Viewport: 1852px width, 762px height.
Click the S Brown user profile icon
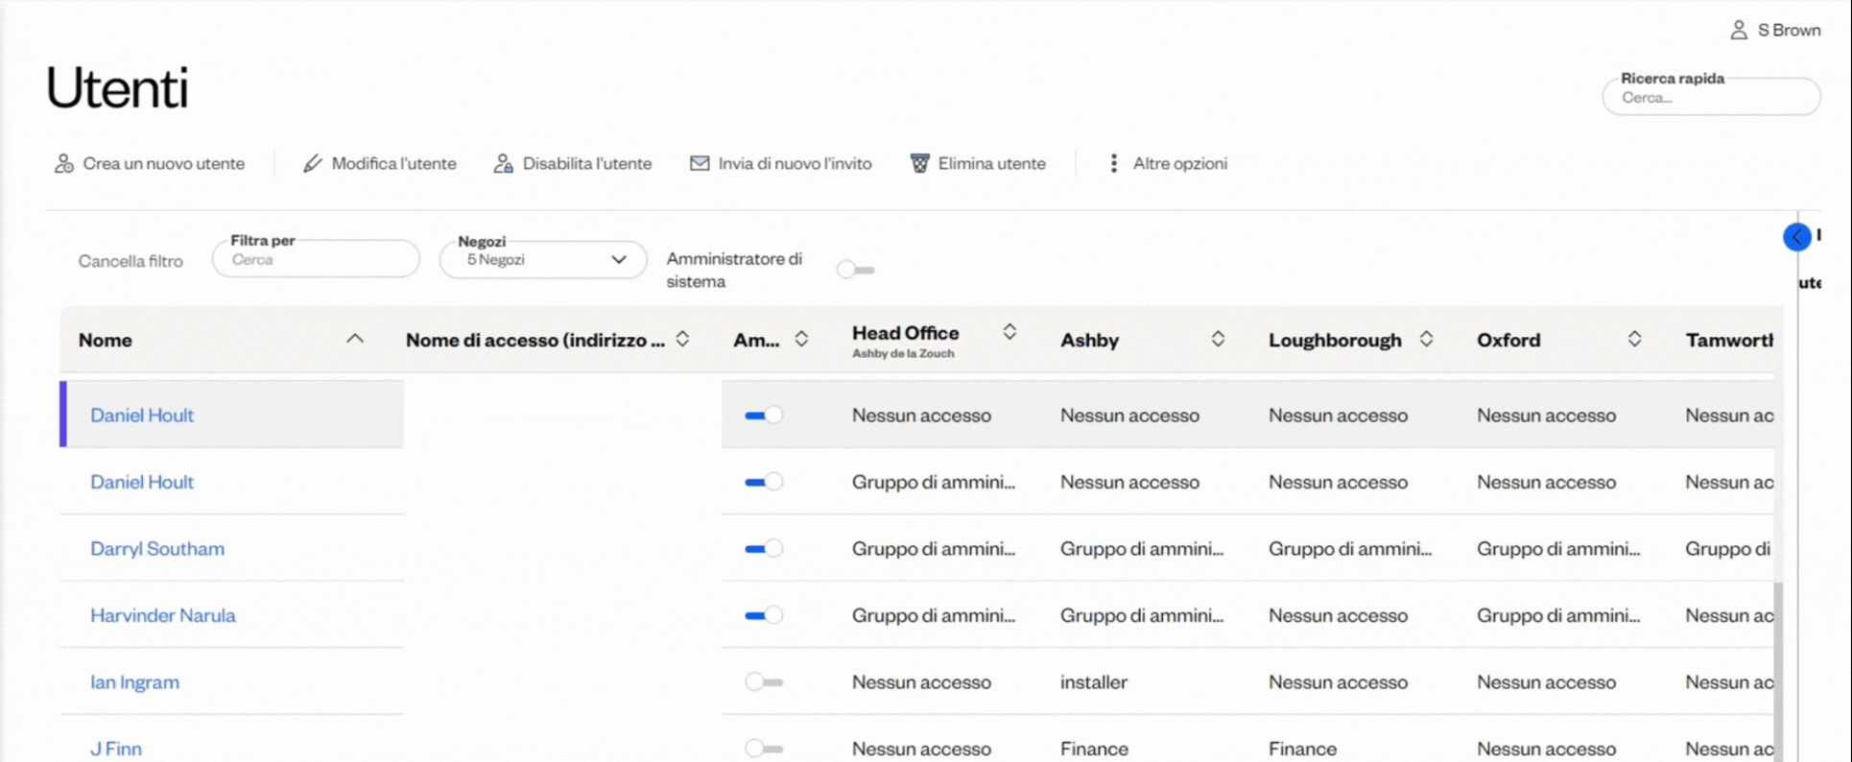coord(1738,30)
